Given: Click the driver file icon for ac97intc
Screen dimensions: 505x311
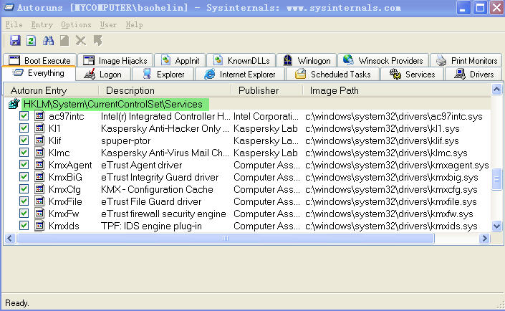Looking at the screenshot, I should pyautogui.click(x=39, y=115).
